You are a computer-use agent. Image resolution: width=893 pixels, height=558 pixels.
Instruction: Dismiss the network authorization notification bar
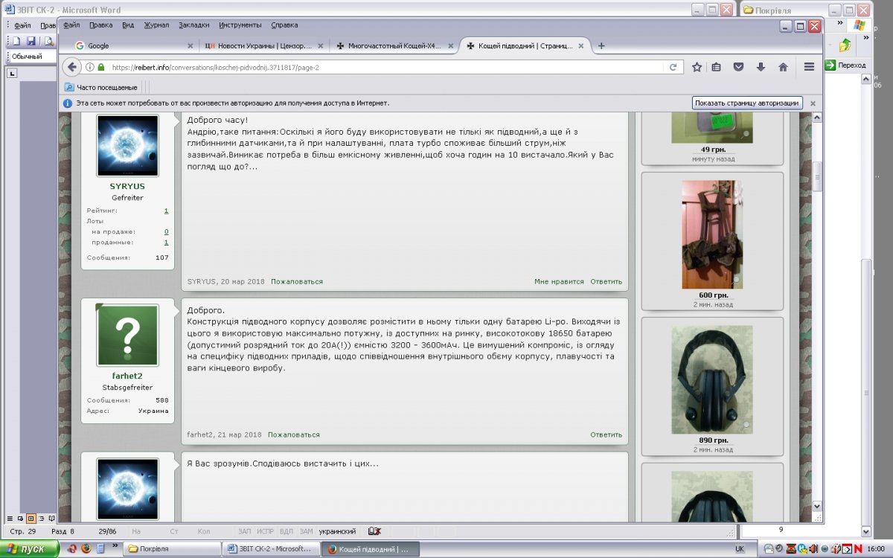pos(813,103)
